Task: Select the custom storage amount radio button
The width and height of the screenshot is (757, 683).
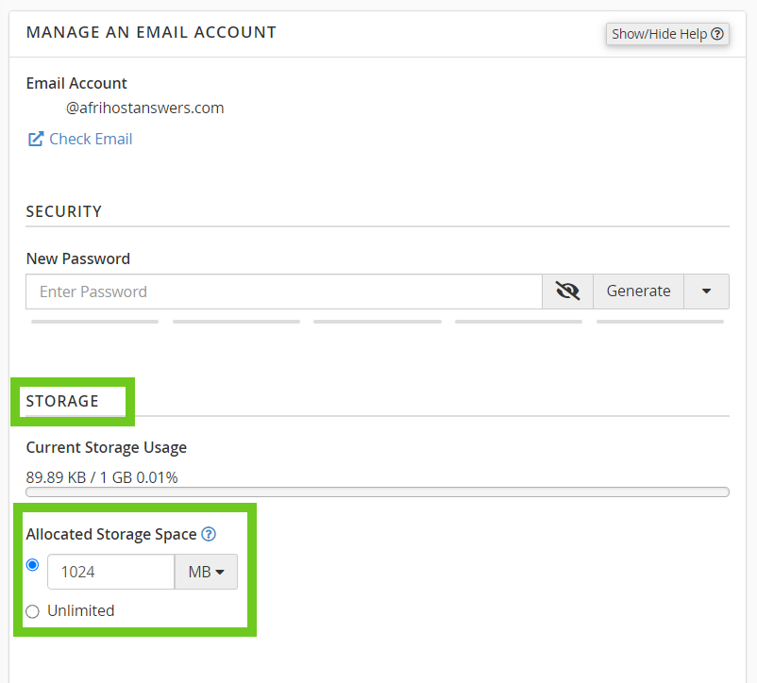Action: click(33, 565)
